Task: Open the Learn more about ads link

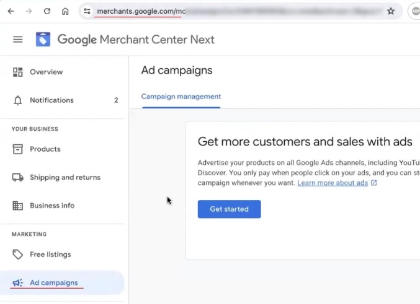Action: pyautogui.click(x=333, y=183)
